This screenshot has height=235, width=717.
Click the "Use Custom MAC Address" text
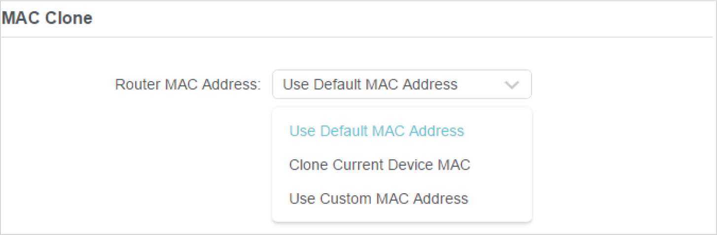point(378,199)
